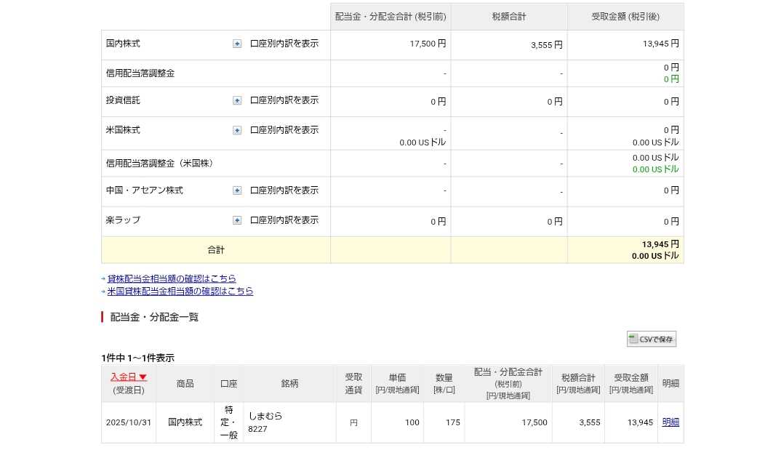Select 3,555 tax in しまむら list row
The height and width of the screenshot is (450, 781).
tap(590, 422)
